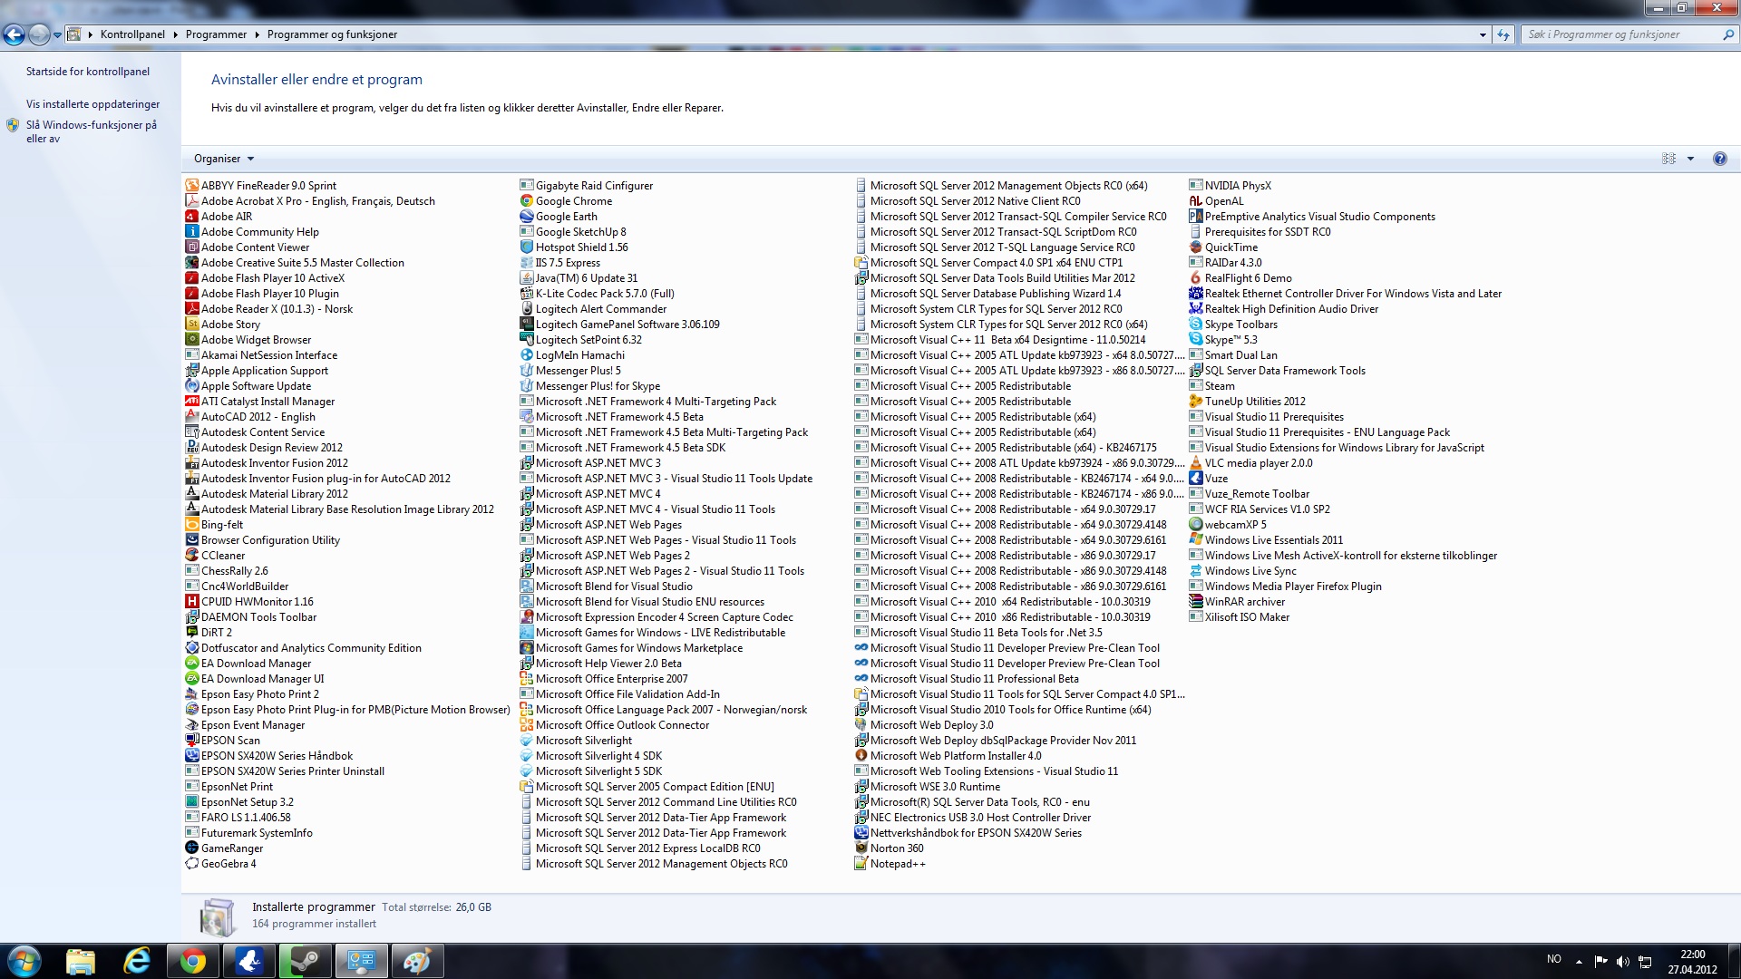The image size is (1741, 979).
Task: Open Steam from the taskbar
Action: tap(305, 961)
